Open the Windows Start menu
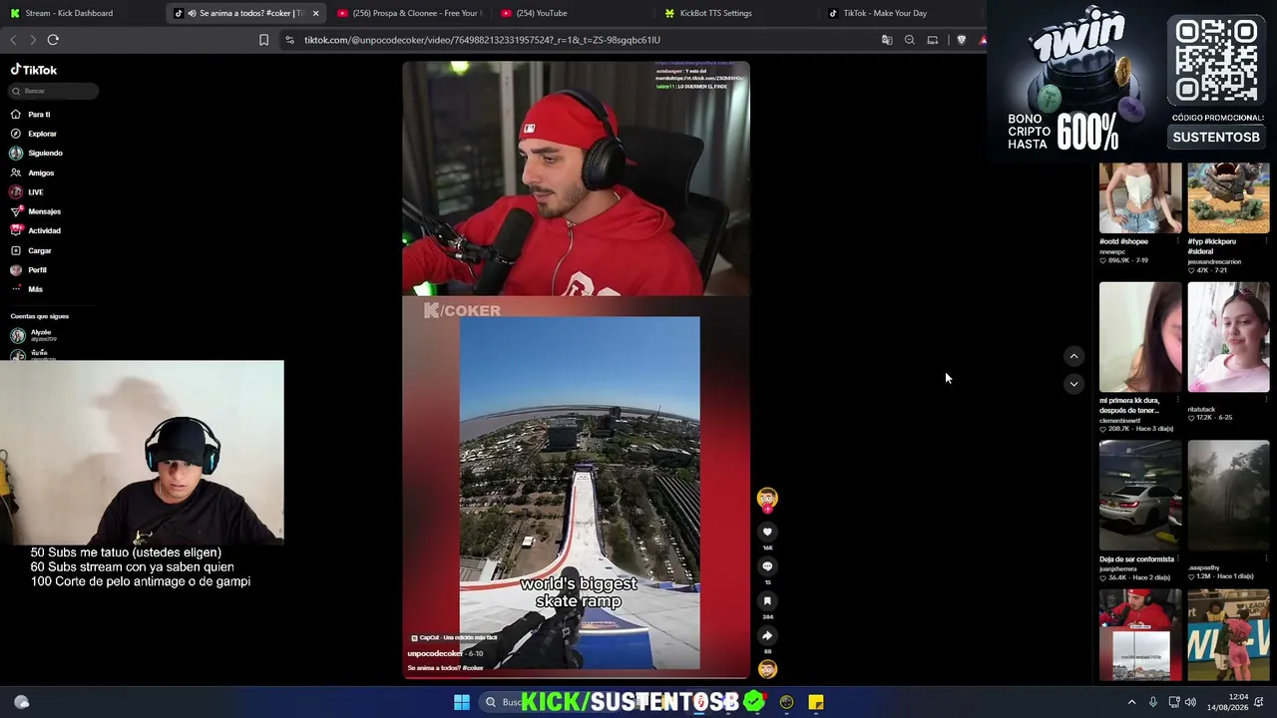 462,702
